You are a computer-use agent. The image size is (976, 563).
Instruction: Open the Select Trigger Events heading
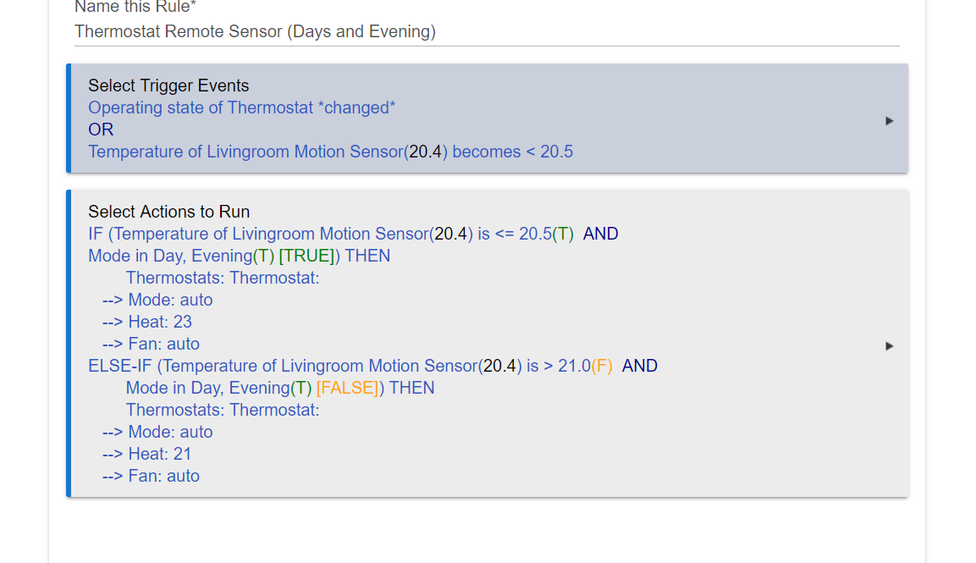[x=168, y=86]
